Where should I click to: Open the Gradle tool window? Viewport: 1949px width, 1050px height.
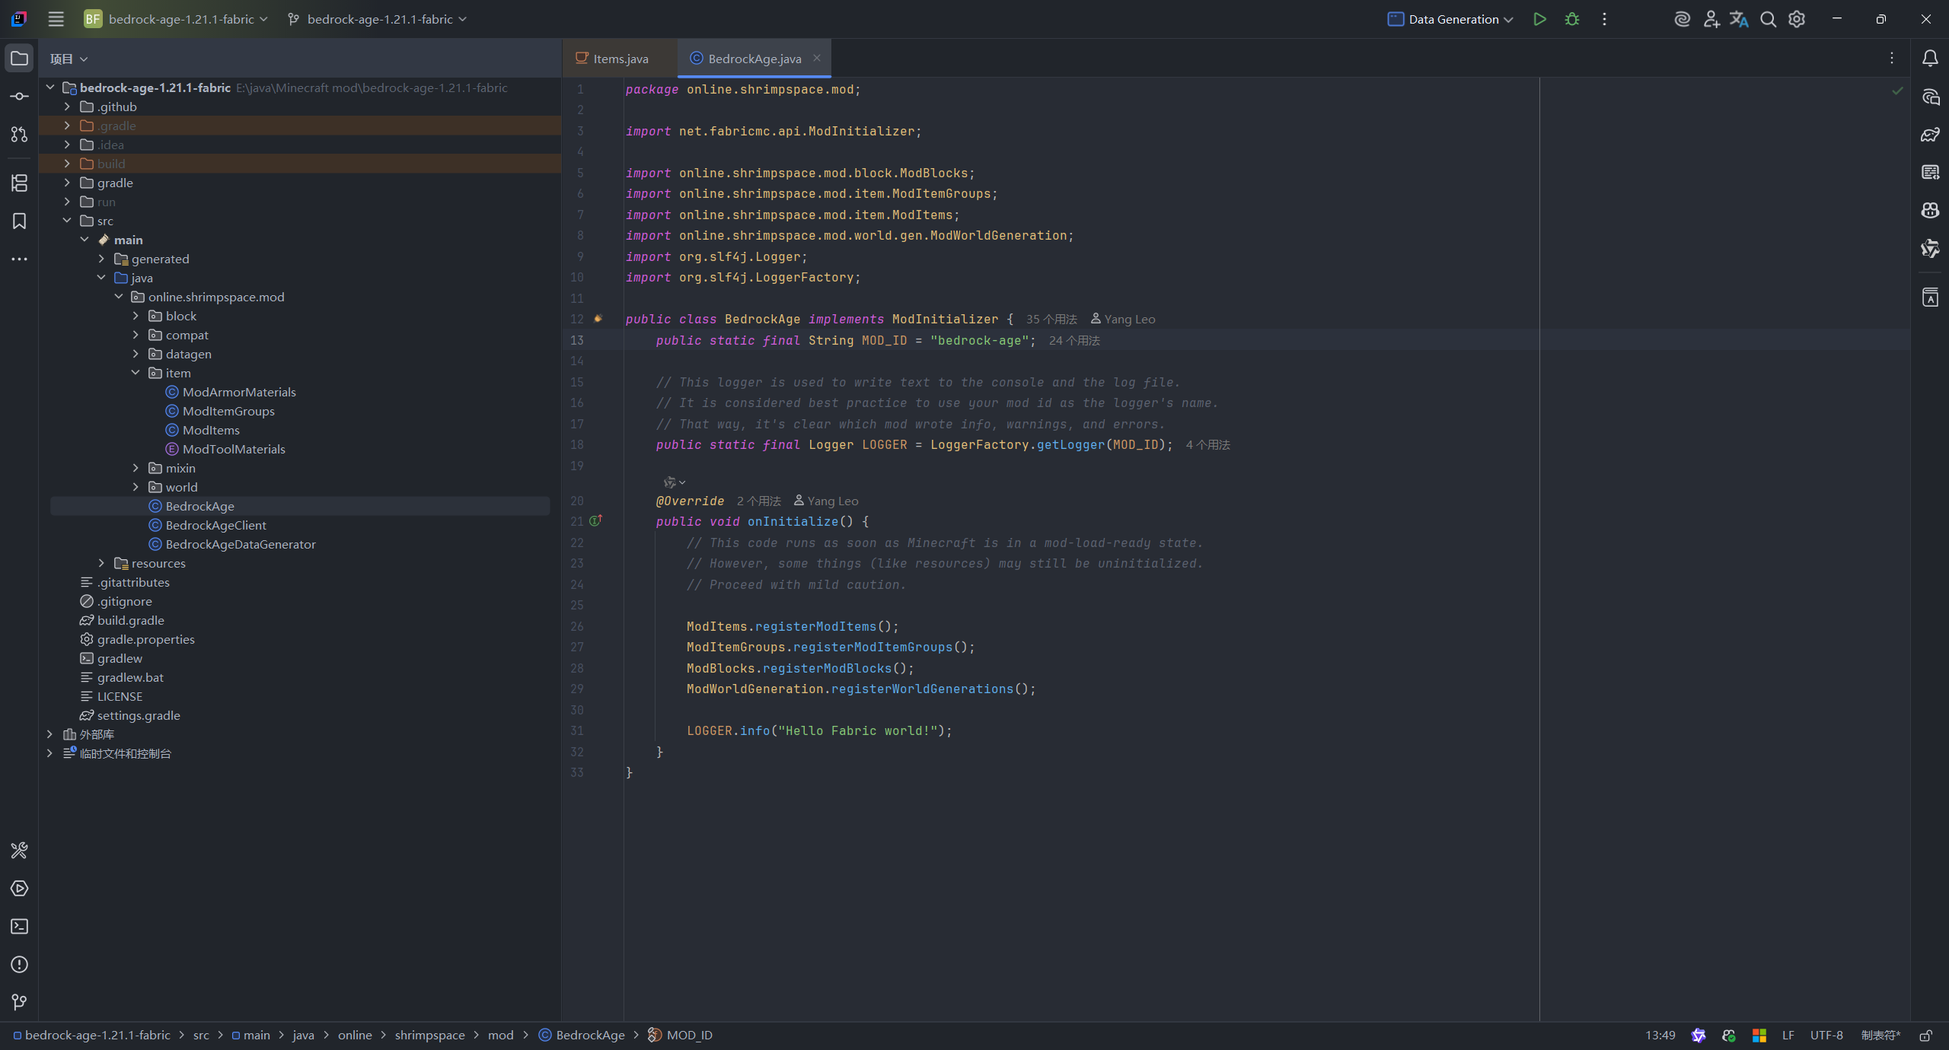click(x=1930, y=135)
